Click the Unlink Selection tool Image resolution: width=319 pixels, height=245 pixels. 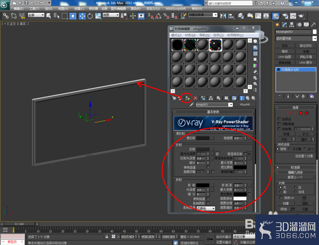(x=14, y=16)
